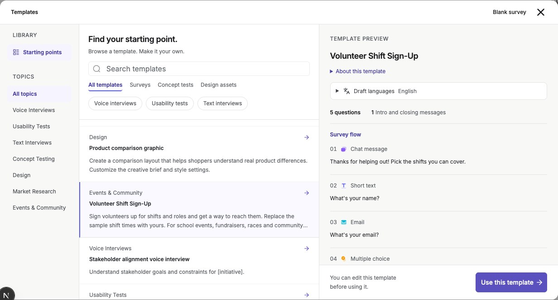Filter by Usability tests chip
This screenshot has width=558, height=300.
tap(170, 103)
